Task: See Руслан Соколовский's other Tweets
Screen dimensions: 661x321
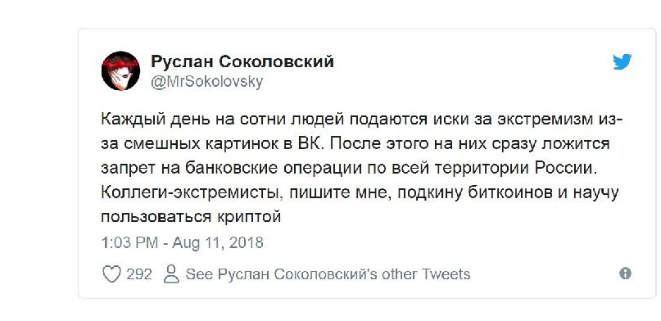Action: click(x=328, y=274)
